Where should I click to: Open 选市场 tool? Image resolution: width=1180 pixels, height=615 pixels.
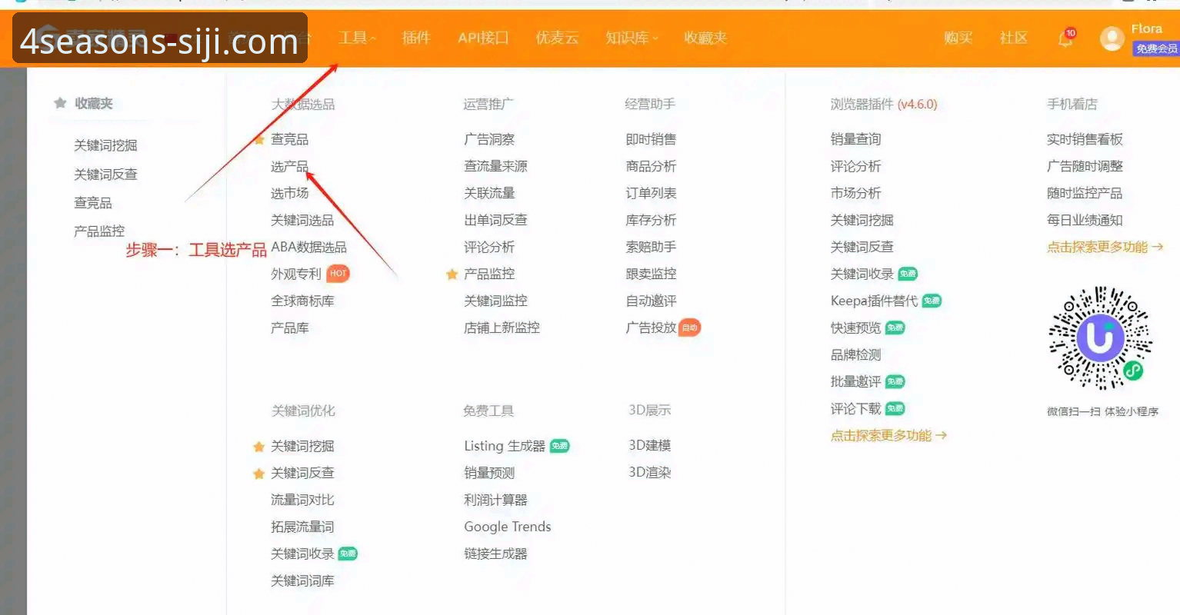[x=289, y=193]
